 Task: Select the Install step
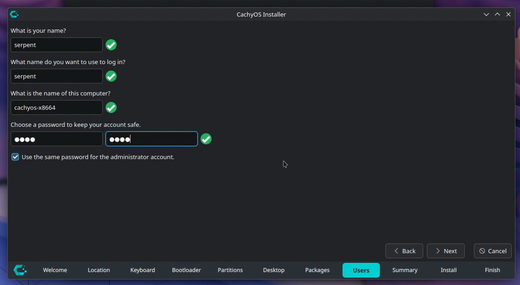point(449,270)
